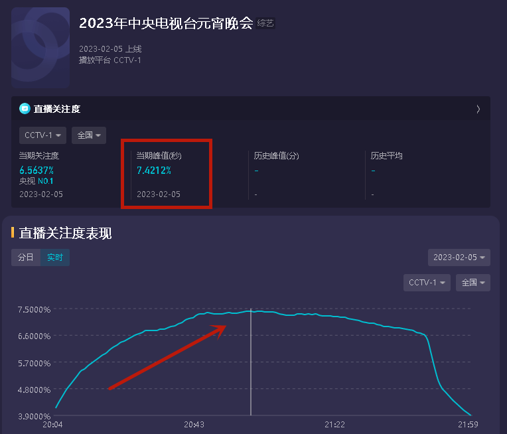The height and width of the screenshot is (434, 507).
Task: Click the 6.5637% current attention value
Action: pos(36,170)
